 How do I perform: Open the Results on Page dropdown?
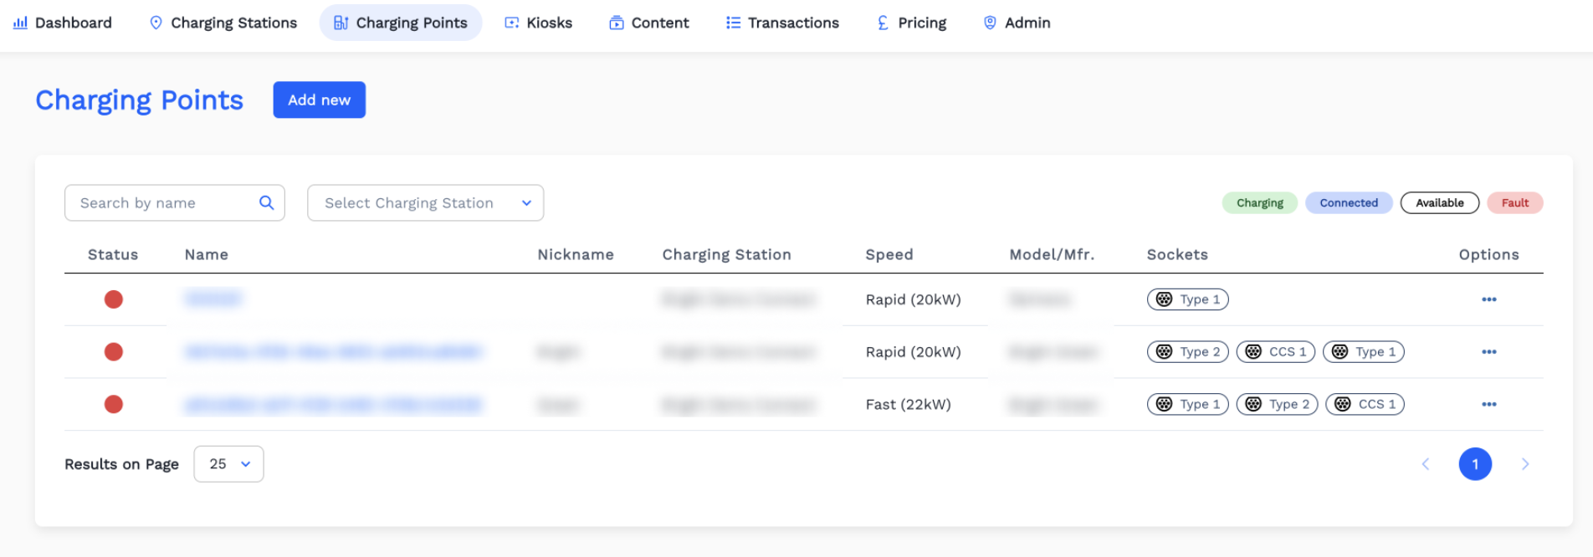pos(228,464)
